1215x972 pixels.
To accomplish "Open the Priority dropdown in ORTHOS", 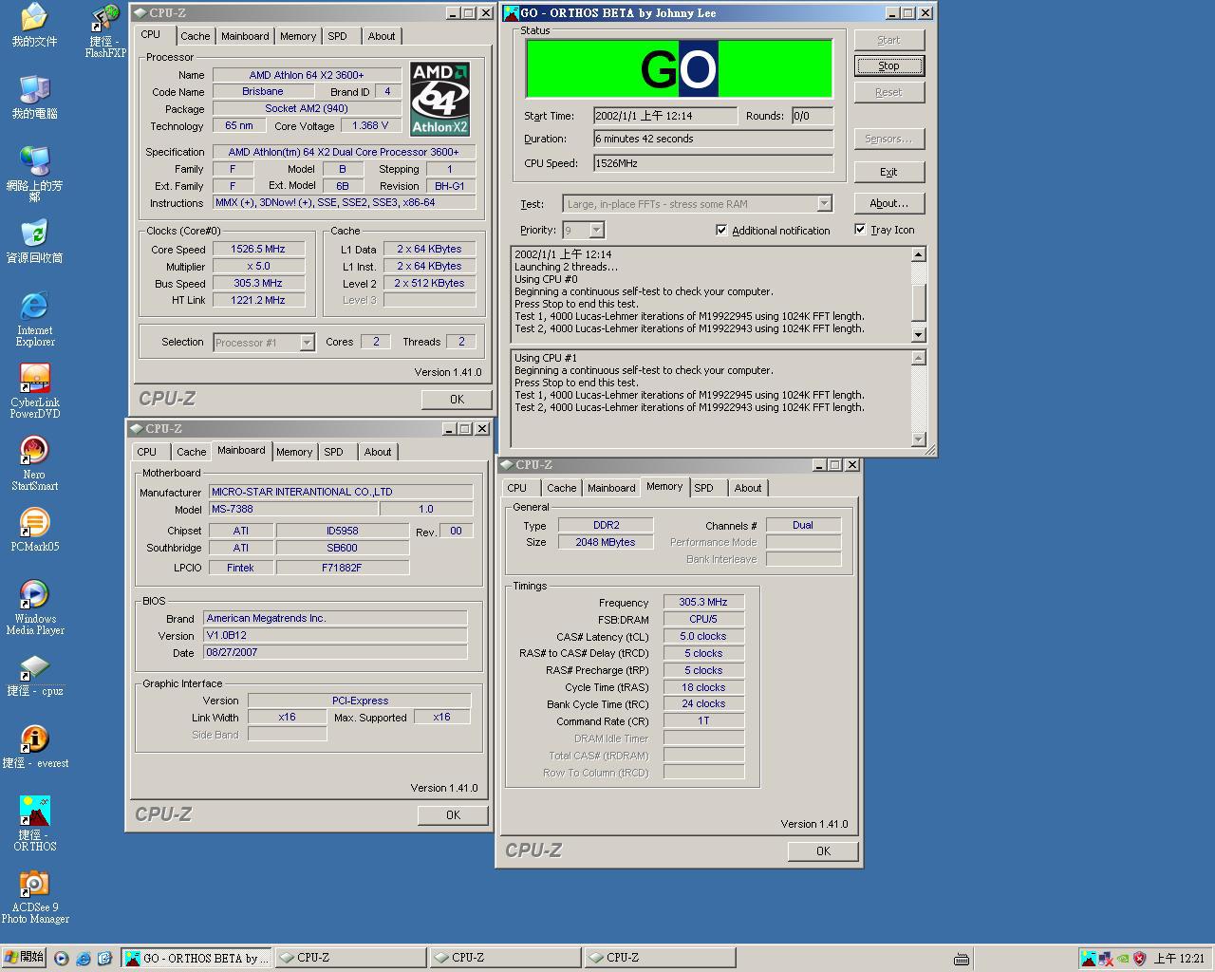I will coord(596,231).
